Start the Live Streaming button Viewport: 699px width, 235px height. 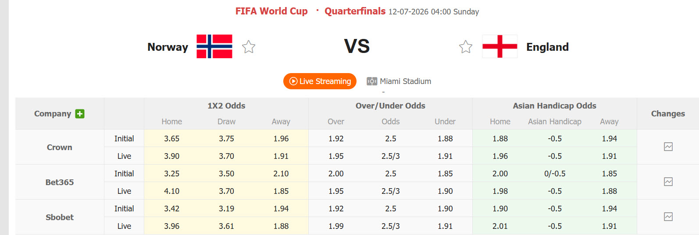(x=320, y=81)
